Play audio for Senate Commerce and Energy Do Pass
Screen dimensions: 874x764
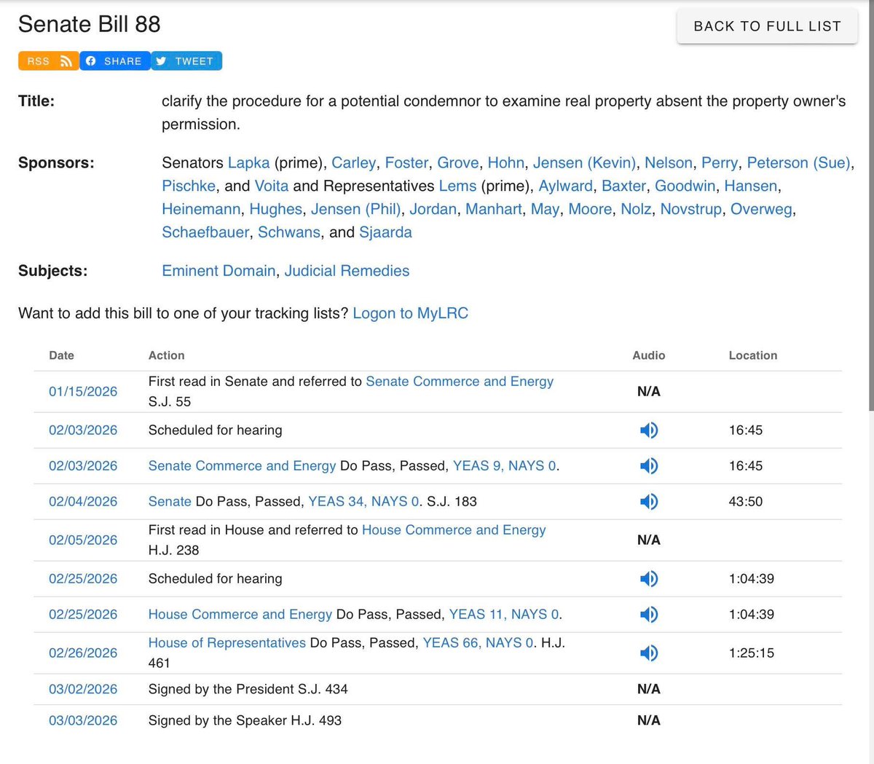[x=648, y=466]
